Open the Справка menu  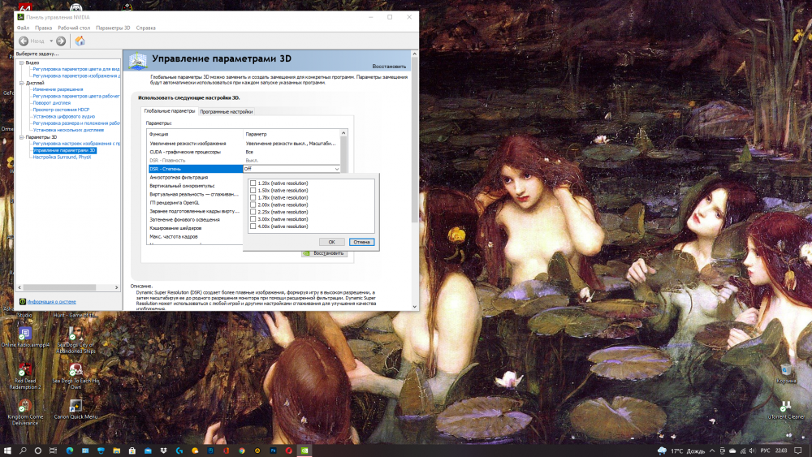(x=145, y=28)
